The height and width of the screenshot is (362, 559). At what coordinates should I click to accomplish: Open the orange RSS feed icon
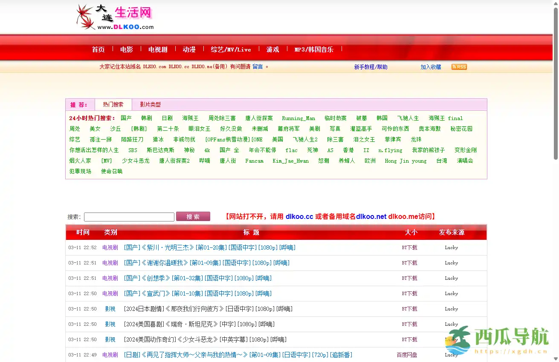[459, 67]
